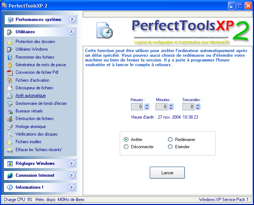The image size is (254, 205).
Task: Click the Heure d'arrêt date 27 nov. 2004
Action: tap(169, 117)
